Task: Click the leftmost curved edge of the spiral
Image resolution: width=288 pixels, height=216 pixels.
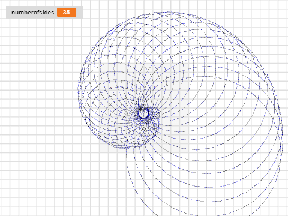Action: 79,90
